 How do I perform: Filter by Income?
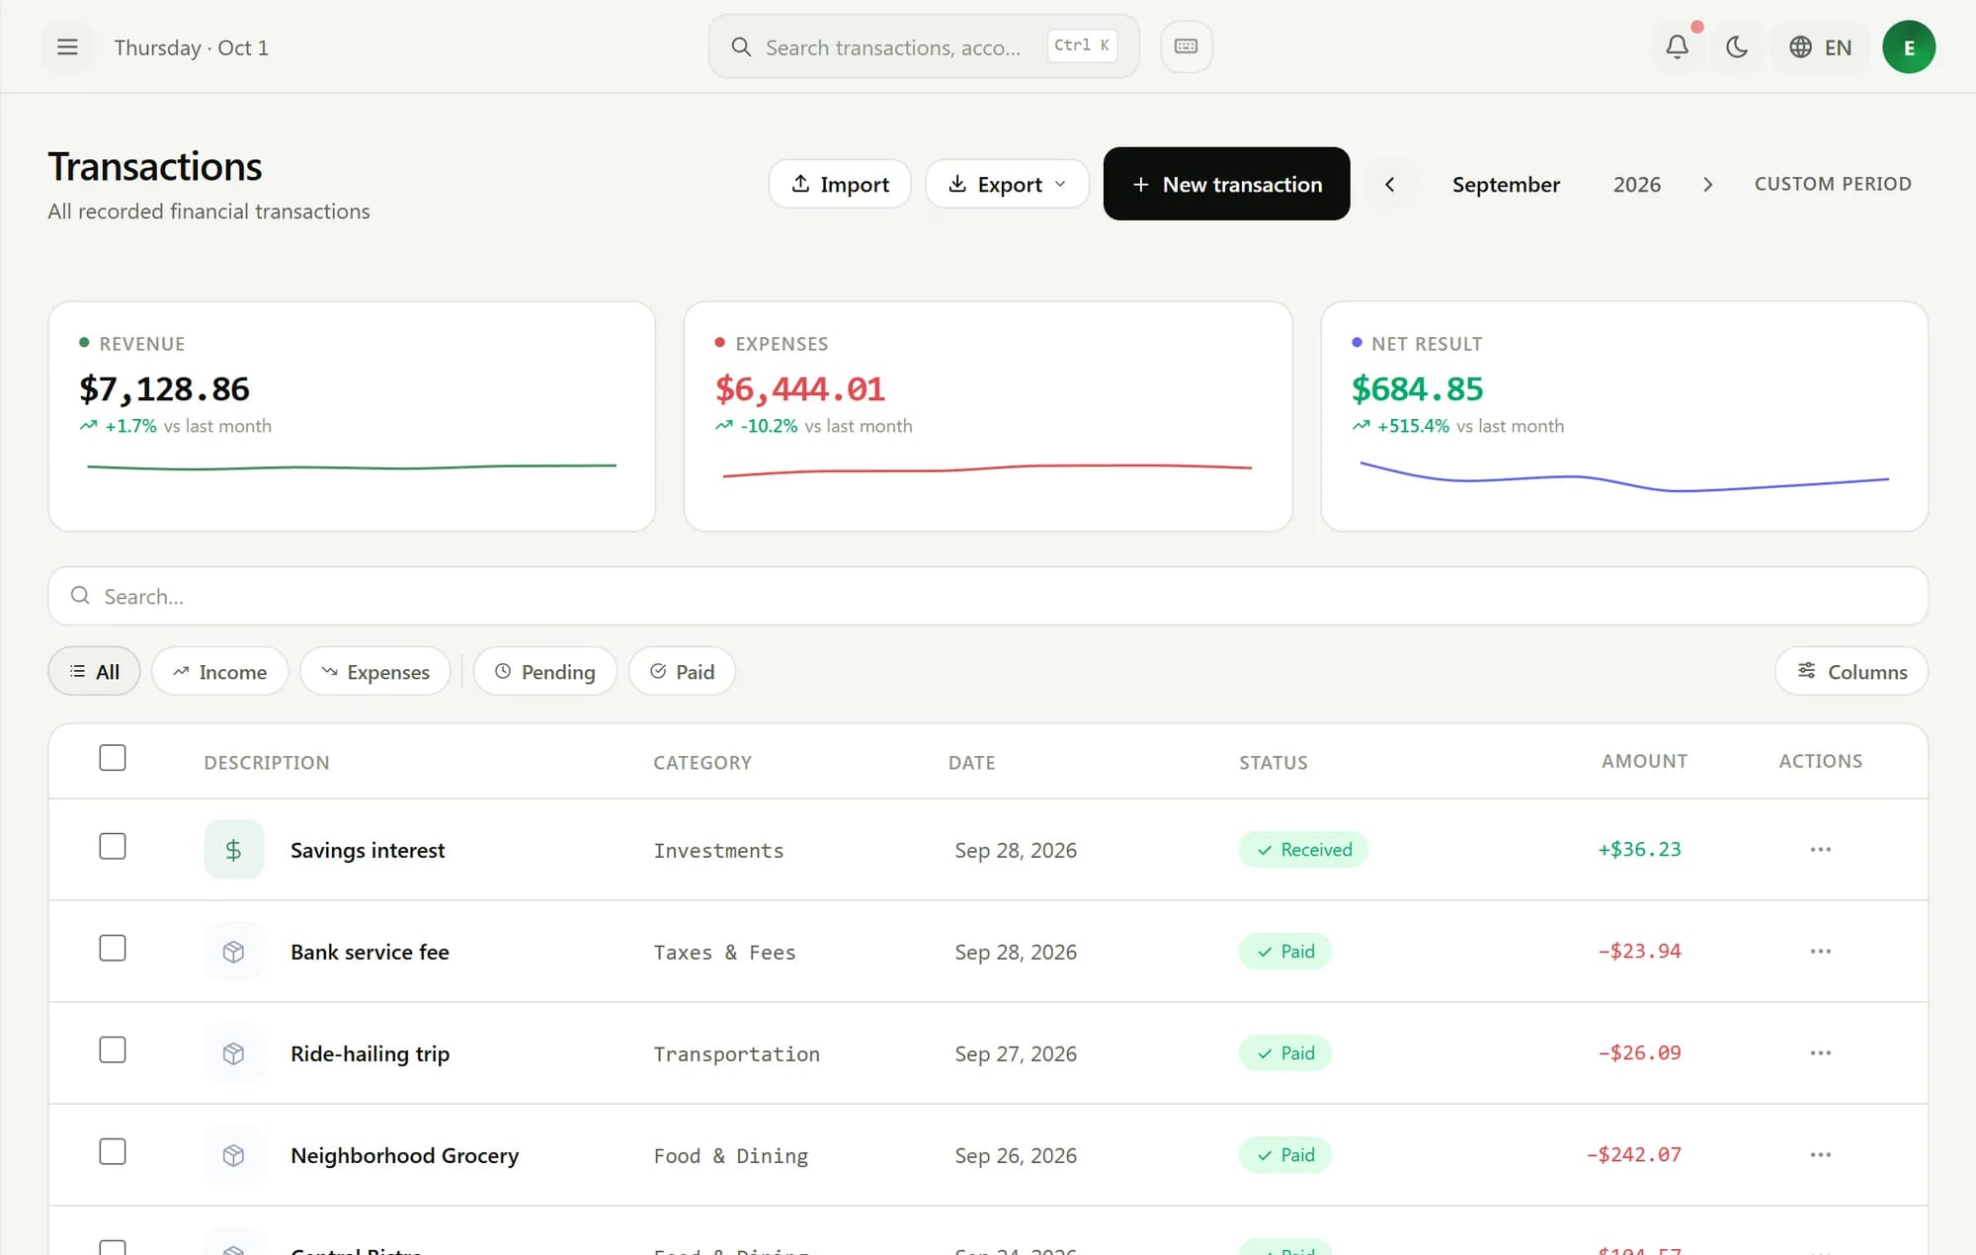coord(219,672)
